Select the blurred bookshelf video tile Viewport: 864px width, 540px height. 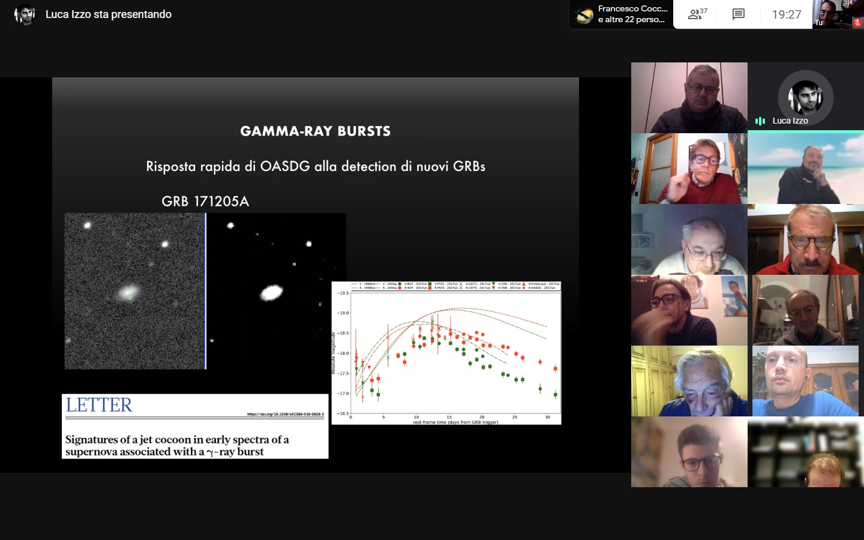tap(806, 452)
